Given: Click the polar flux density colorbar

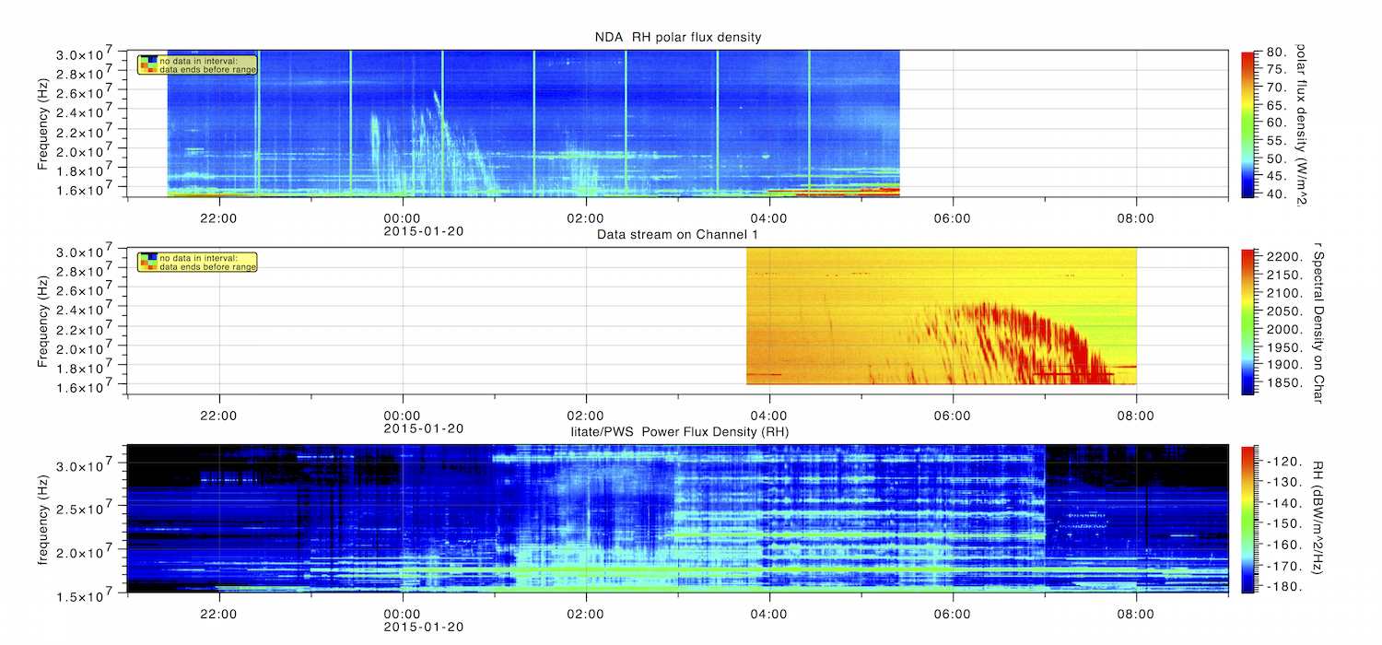Looking at the screenshot, I should pos(1247,123).
